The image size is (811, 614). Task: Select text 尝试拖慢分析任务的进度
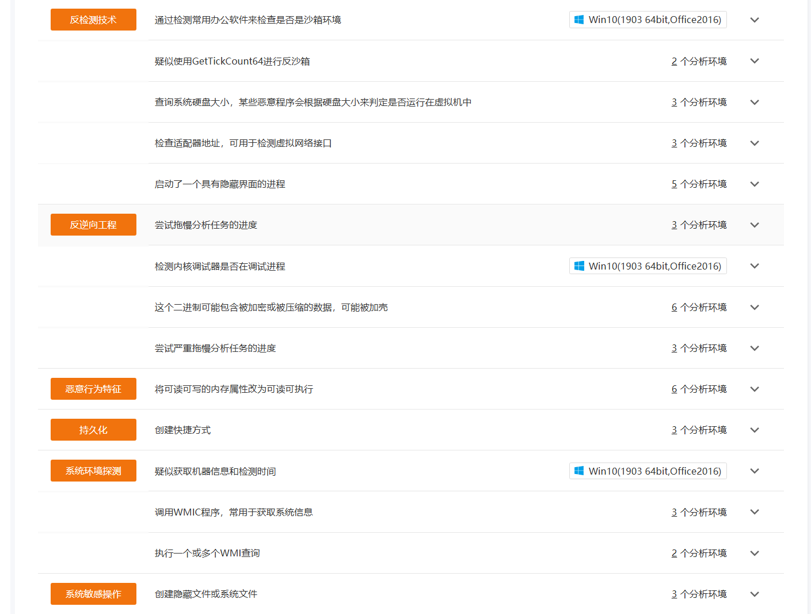pos(206,225)
